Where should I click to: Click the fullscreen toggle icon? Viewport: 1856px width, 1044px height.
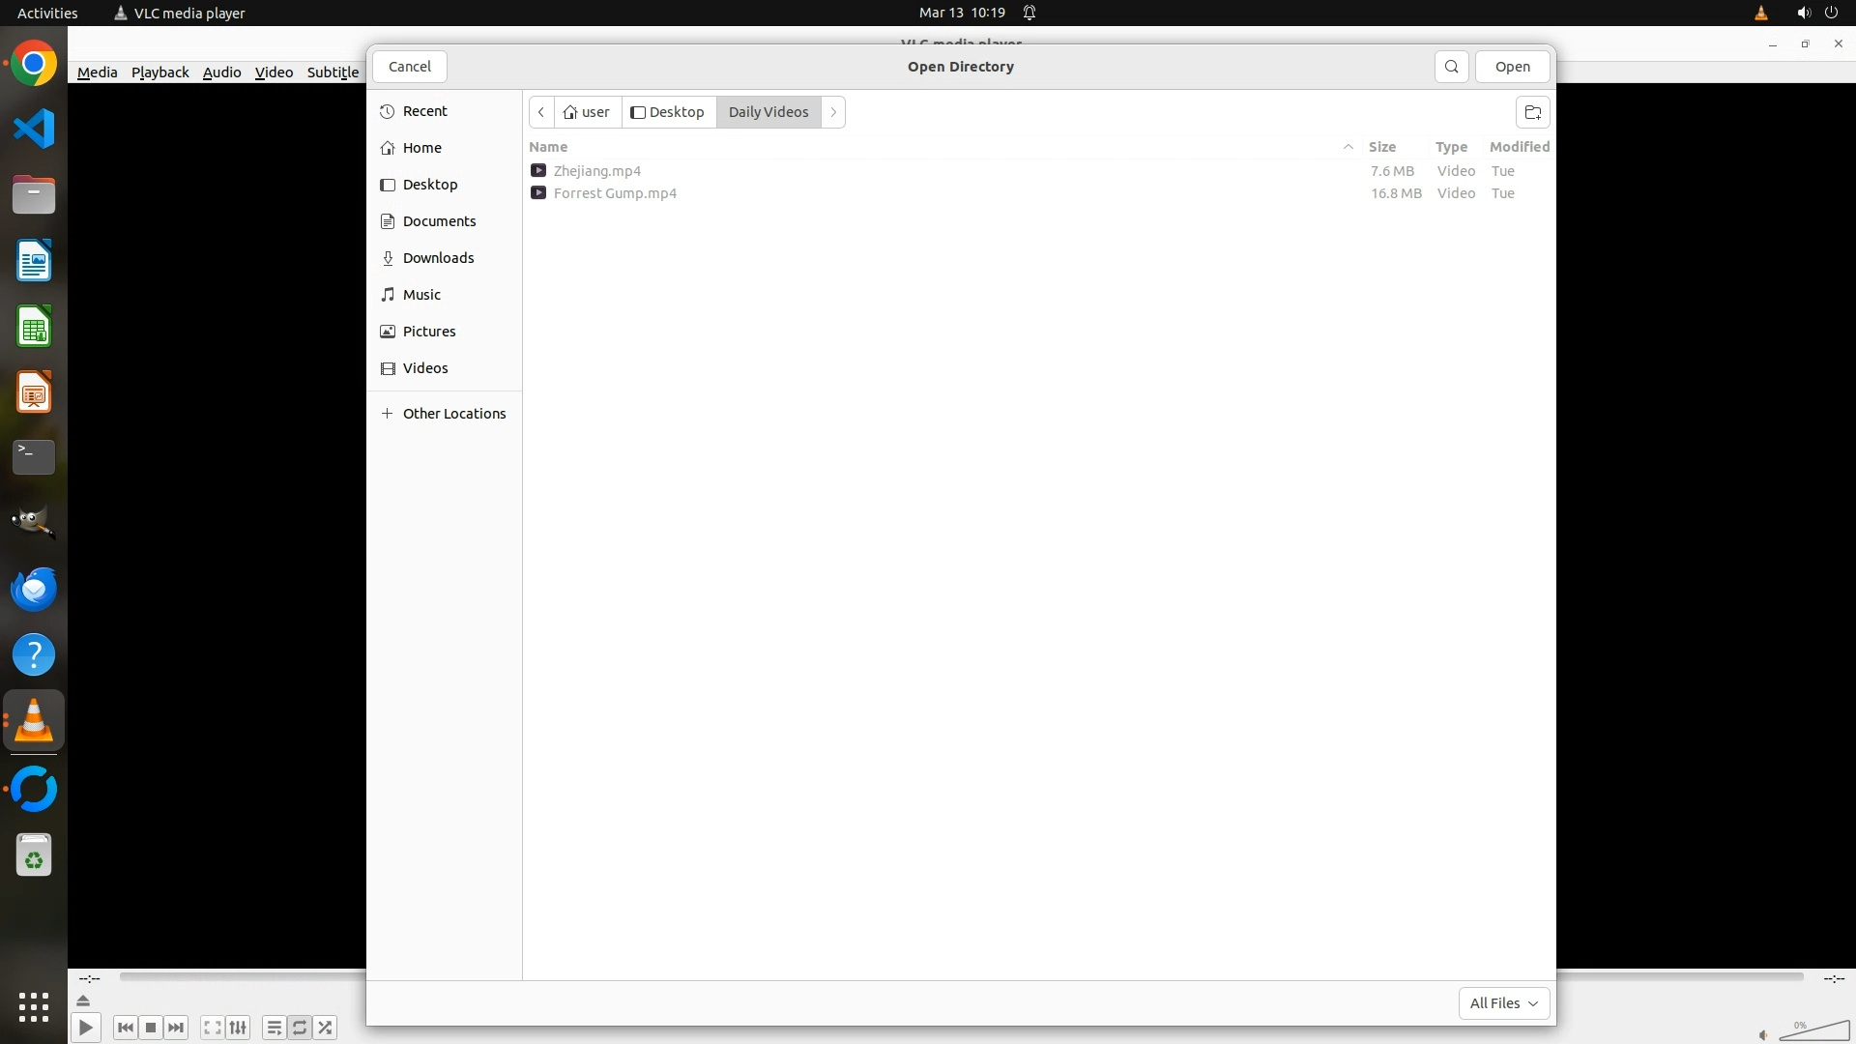(x=213, y=1028)
